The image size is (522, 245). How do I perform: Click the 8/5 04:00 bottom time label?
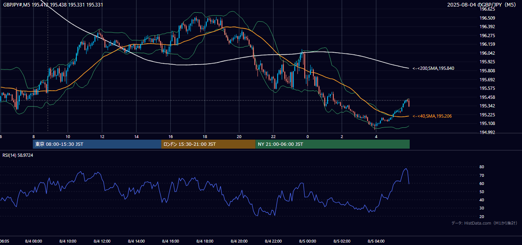(377, 241)
